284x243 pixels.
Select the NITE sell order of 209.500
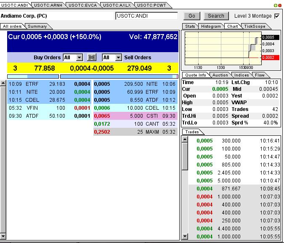[135, 84]
